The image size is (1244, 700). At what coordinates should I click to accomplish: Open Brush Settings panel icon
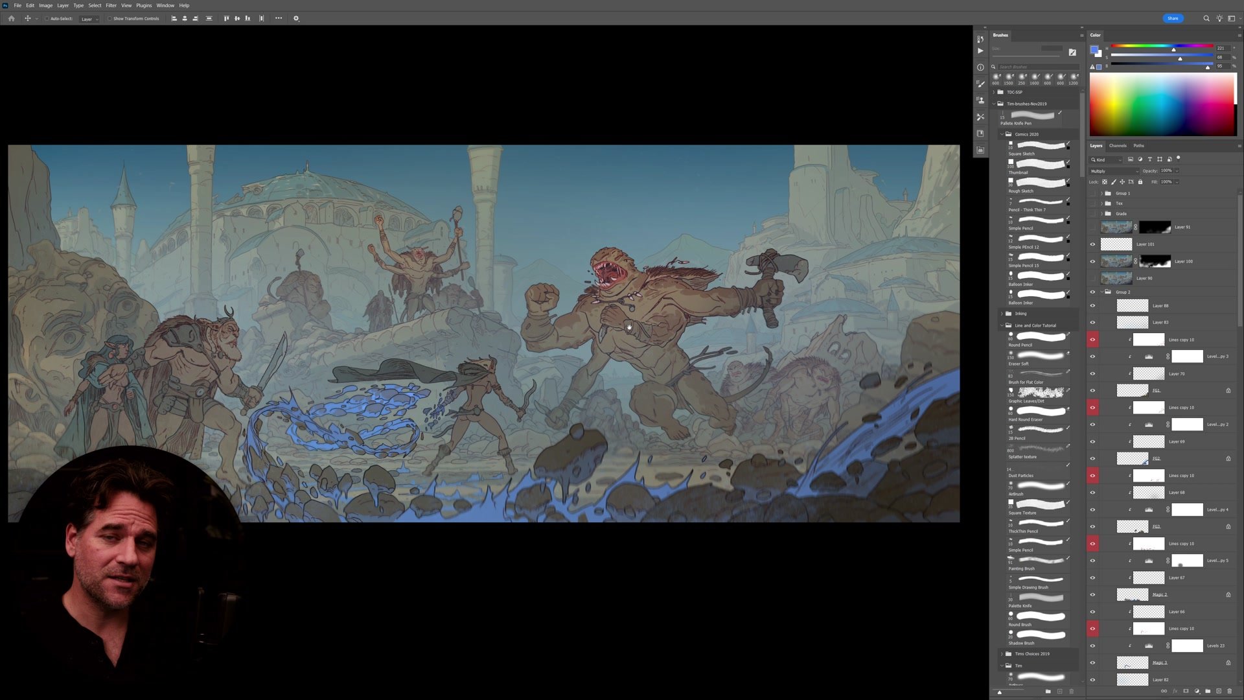(980, 84)
